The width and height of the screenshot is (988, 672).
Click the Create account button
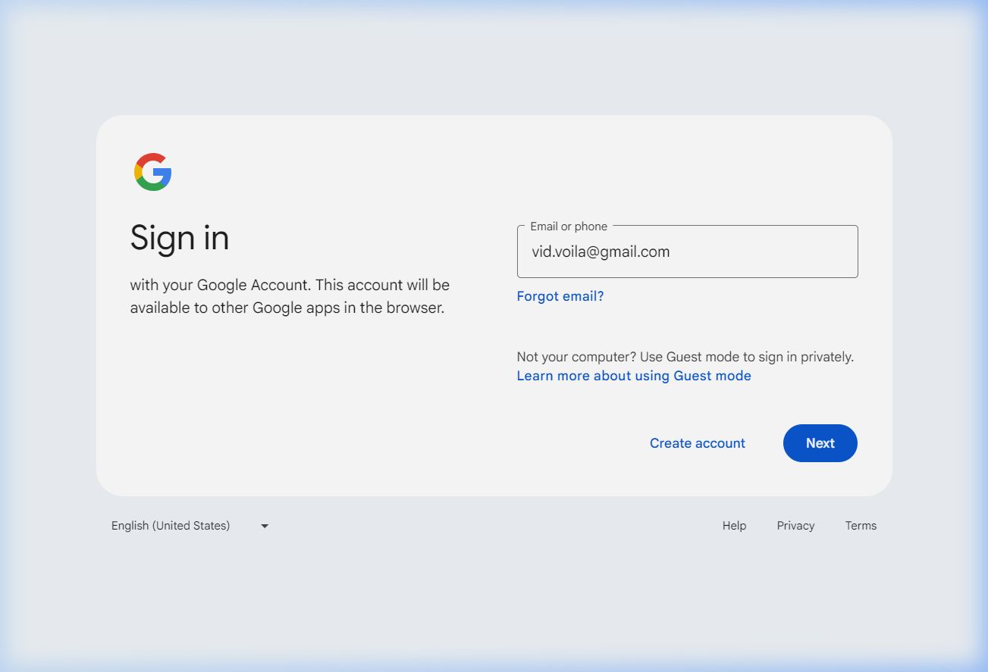click(697, 443)
